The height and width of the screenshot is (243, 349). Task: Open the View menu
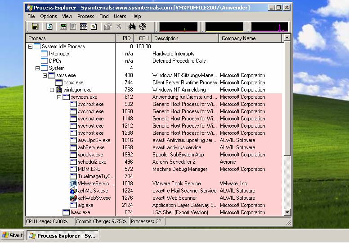67,16
